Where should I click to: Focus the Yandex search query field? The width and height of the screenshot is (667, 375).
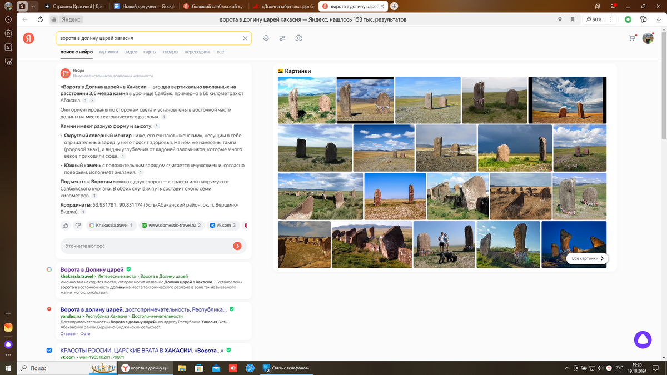pyautogui.click(x=147, y=38)
